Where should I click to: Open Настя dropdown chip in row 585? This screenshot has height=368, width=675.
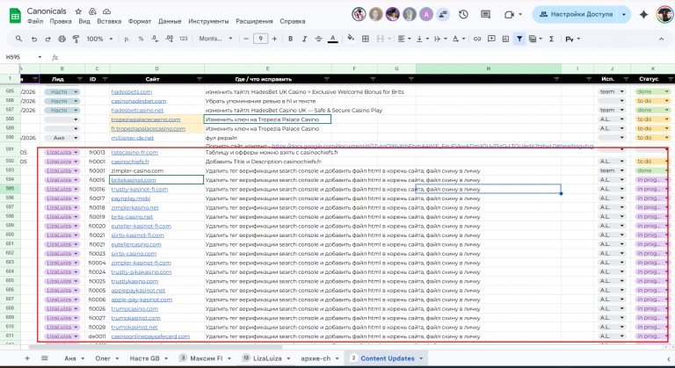[62, 91]
